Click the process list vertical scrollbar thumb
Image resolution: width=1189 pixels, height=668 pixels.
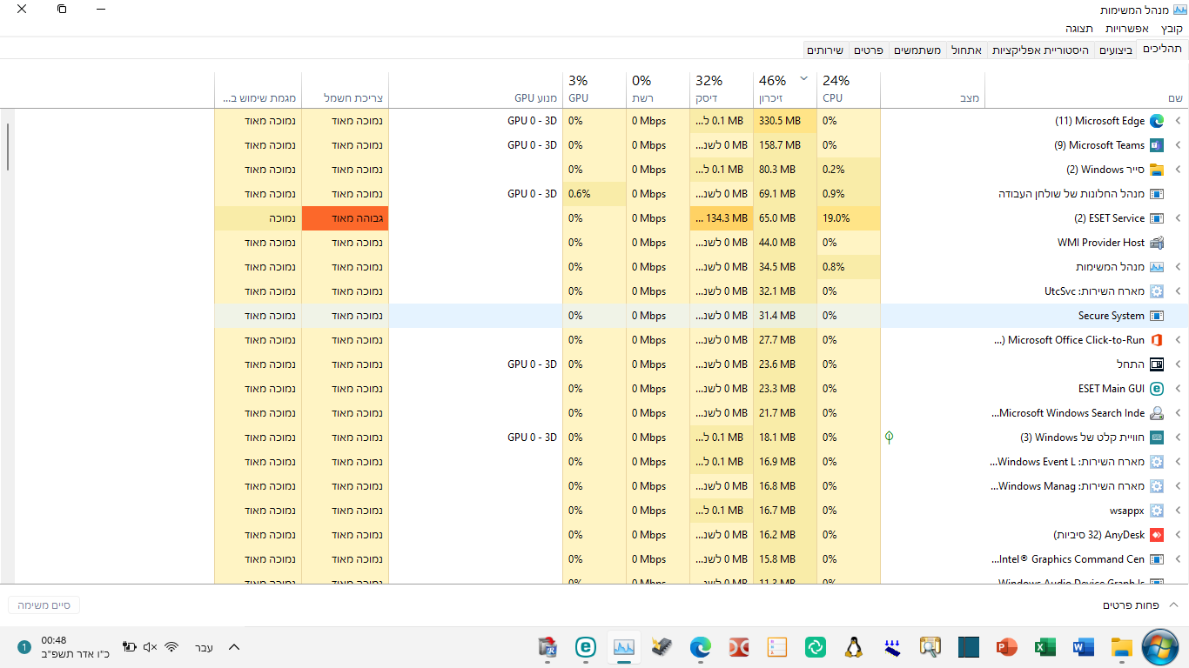[x=9, y=147]
